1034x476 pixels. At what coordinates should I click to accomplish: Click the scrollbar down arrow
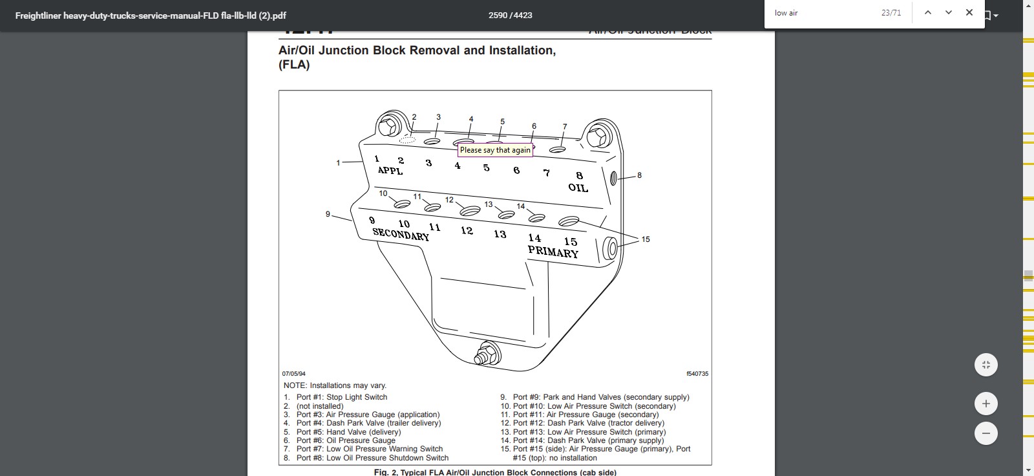coord(1028,470)
